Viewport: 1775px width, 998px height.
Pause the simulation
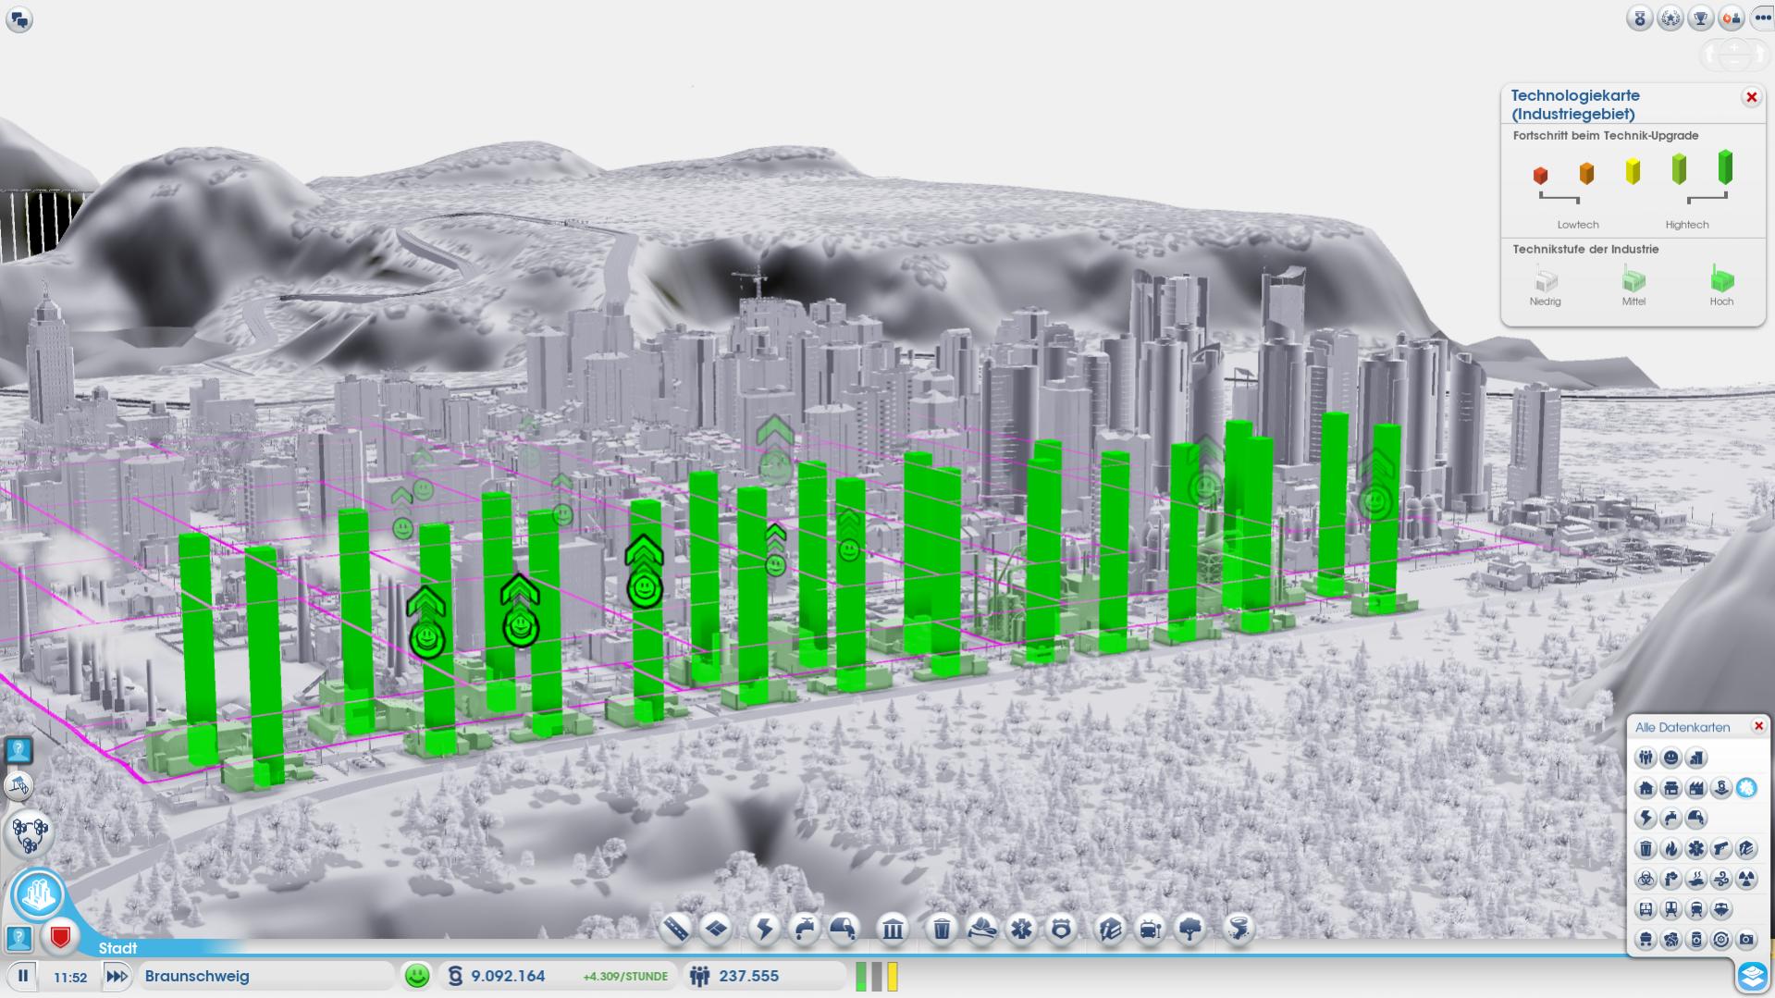click(x=23, y=976)
